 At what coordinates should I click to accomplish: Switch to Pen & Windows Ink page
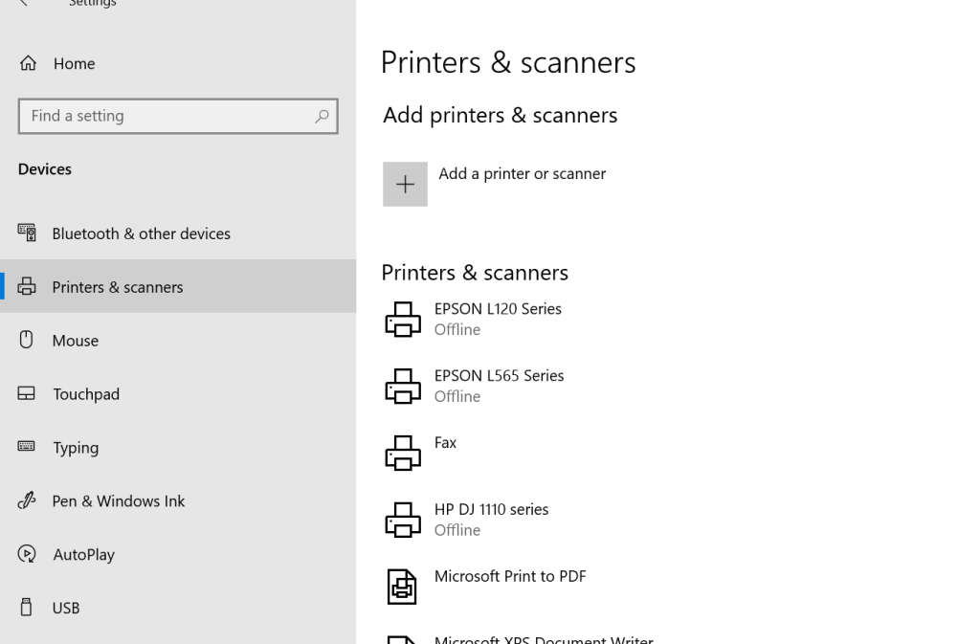coord(118,501)
